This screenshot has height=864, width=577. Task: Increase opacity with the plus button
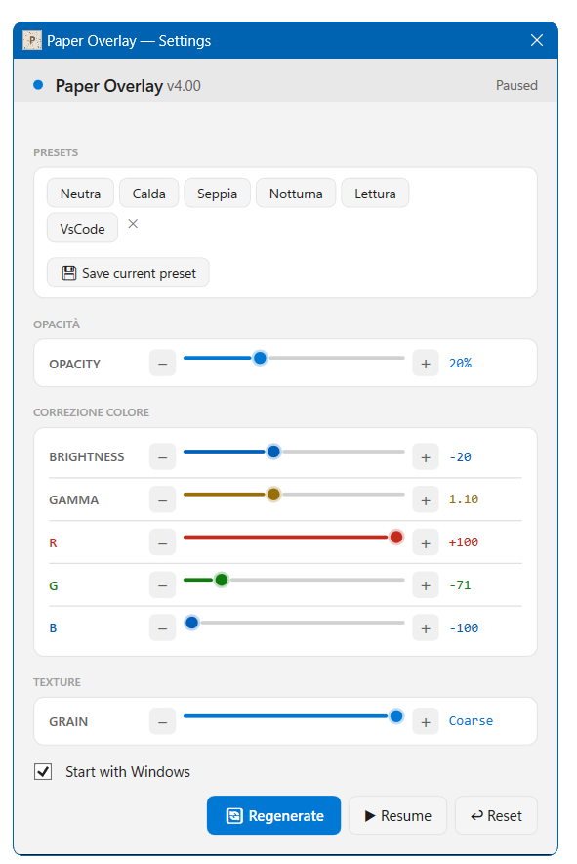click(426, 364)
